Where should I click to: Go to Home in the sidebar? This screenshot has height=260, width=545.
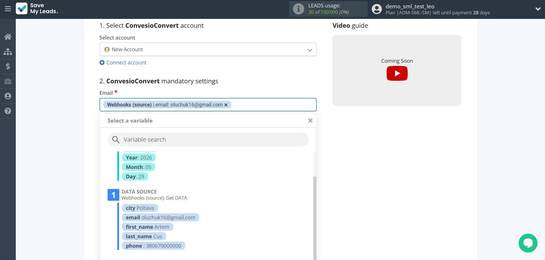[8, 37]
